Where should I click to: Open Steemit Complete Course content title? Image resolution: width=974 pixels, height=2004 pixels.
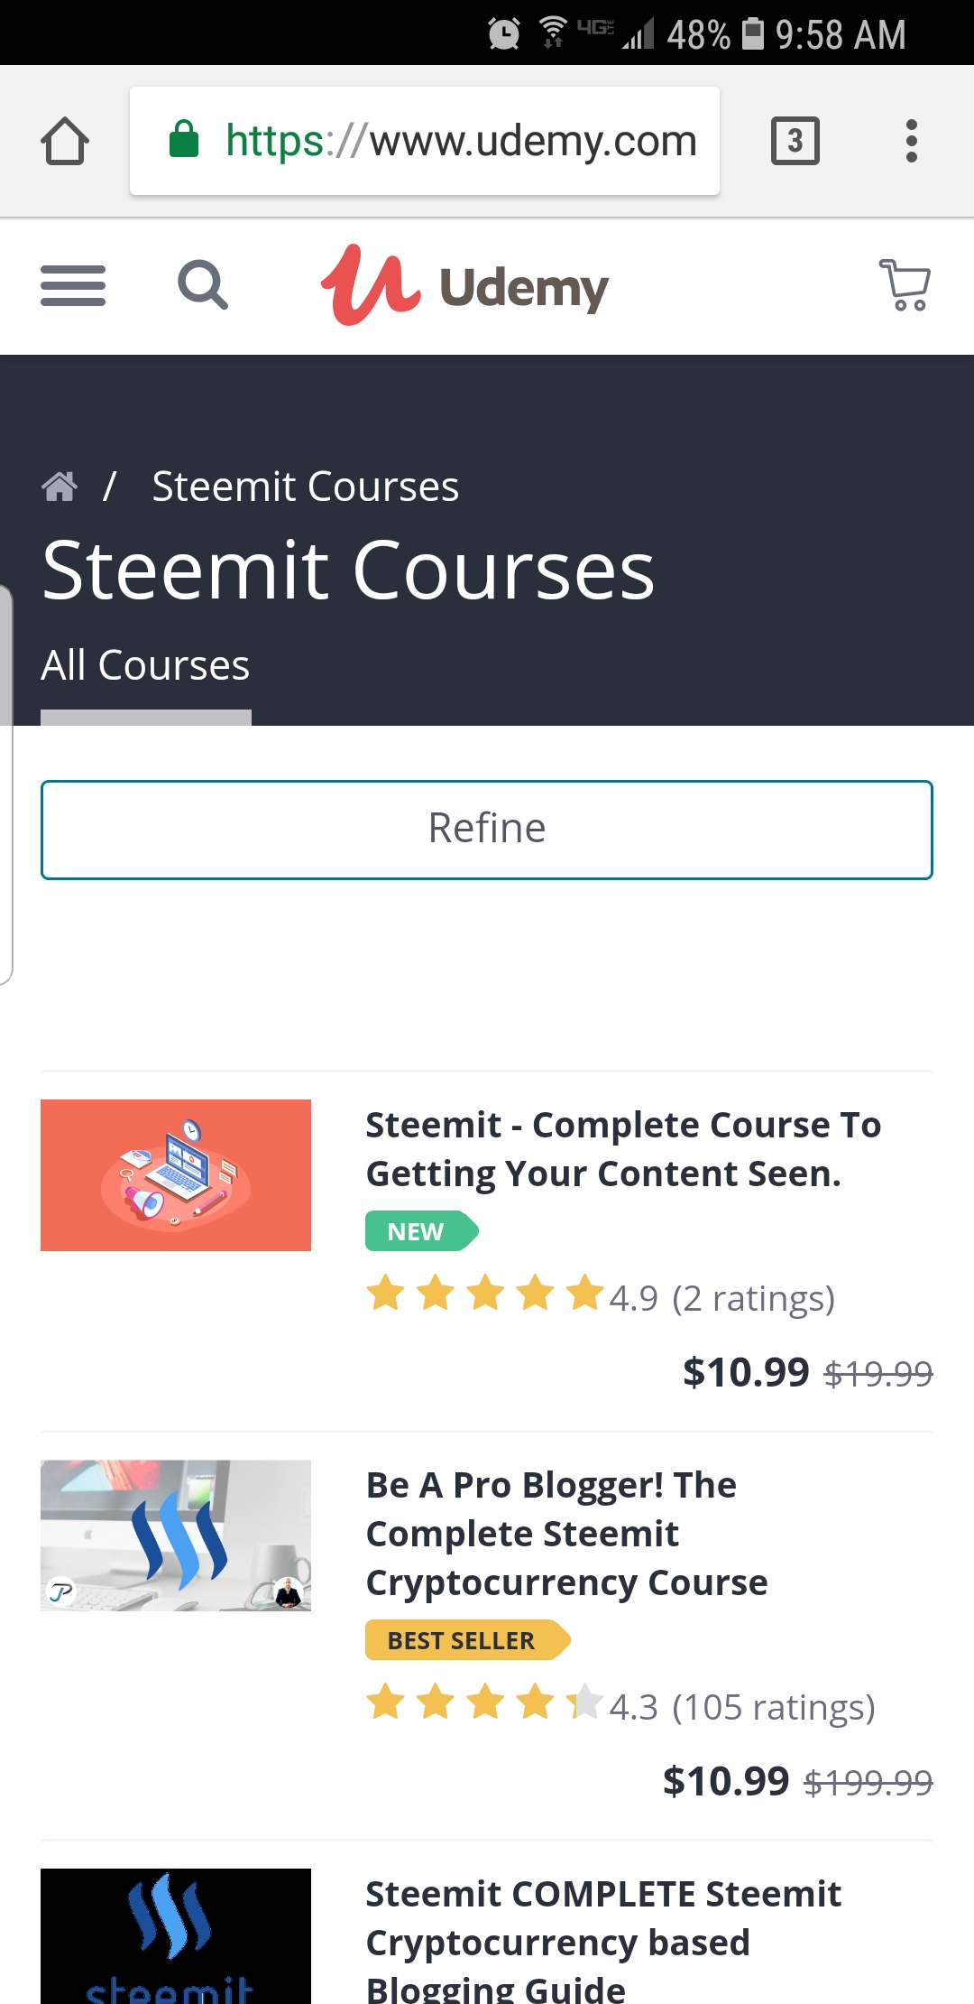click(622, 1149)
